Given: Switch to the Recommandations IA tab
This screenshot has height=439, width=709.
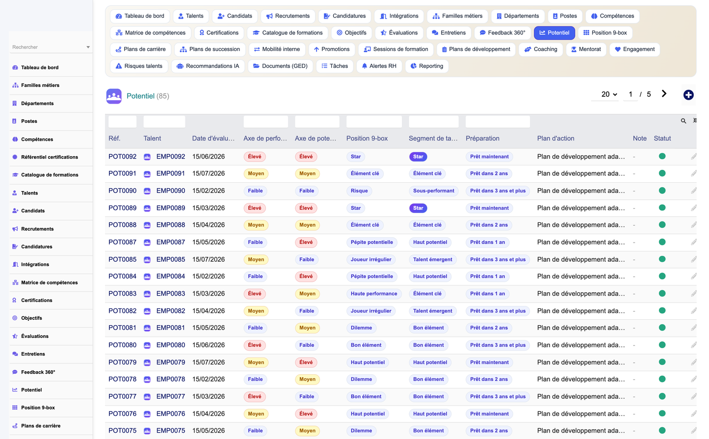Looking at the screenshot, I should click(208, 66).
